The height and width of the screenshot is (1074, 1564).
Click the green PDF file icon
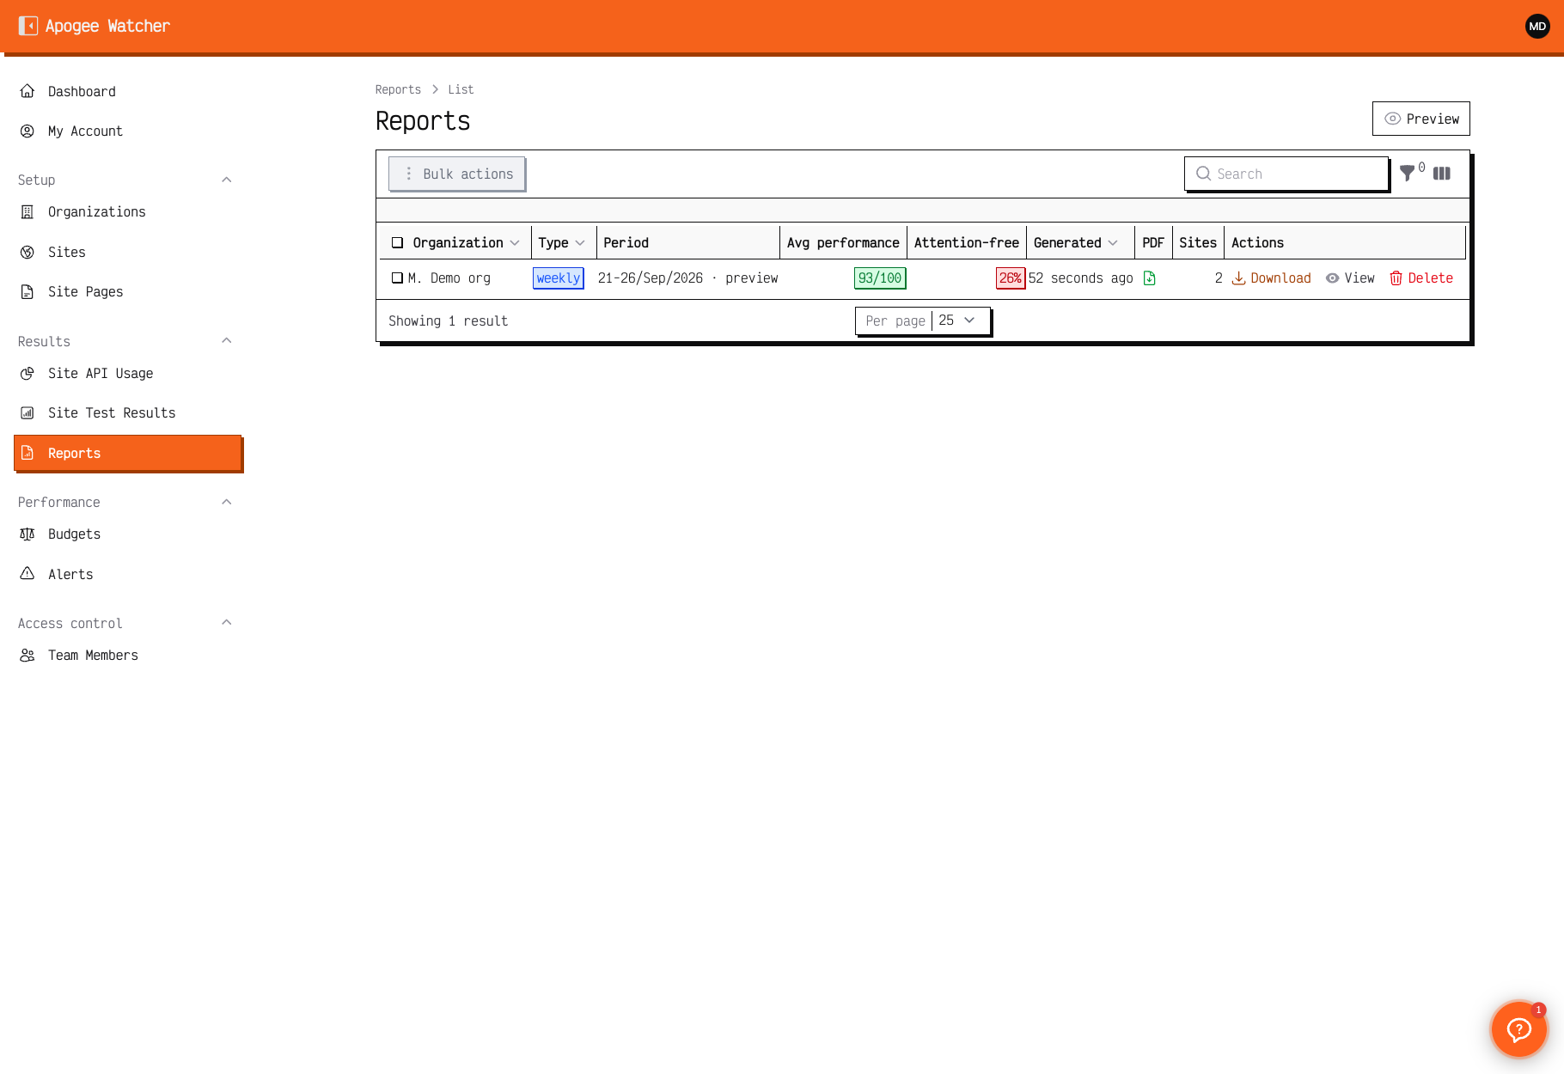pos(1150,278)
